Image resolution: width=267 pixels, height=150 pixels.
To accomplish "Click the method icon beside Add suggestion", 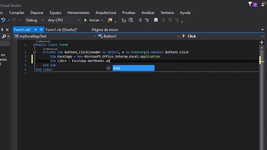I will click(108, 68).
